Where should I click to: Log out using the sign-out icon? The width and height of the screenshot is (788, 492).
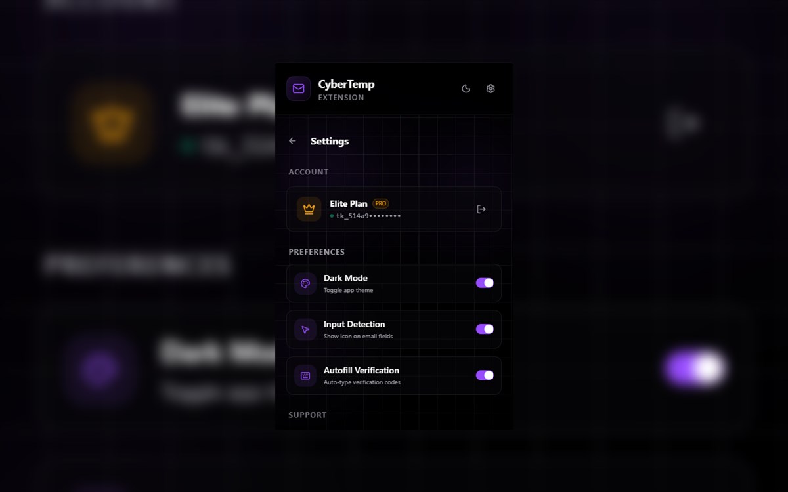[x=481, y=209]
